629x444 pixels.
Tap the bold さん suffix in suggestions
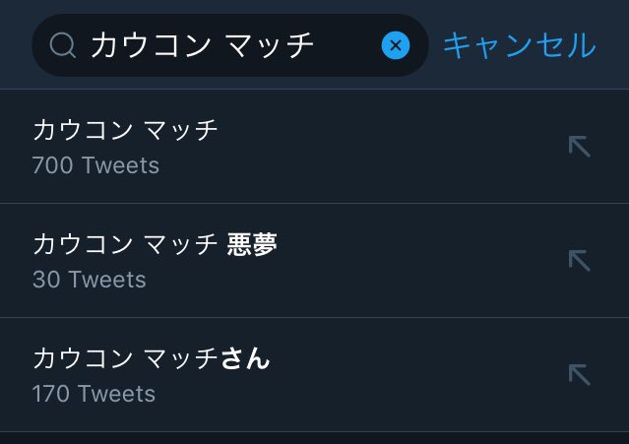pos(245,358)
